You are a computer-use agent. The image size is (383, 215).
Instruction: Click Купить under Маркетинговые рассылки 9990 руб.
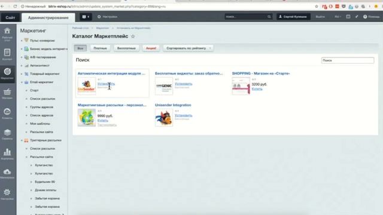tap(102, 121)
